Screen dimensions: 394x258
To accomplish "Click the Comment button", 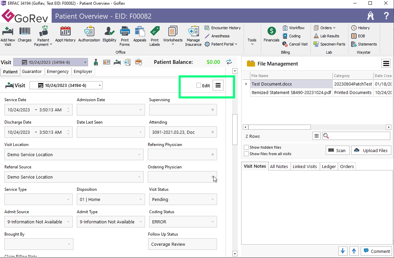I will coord(377,251).
